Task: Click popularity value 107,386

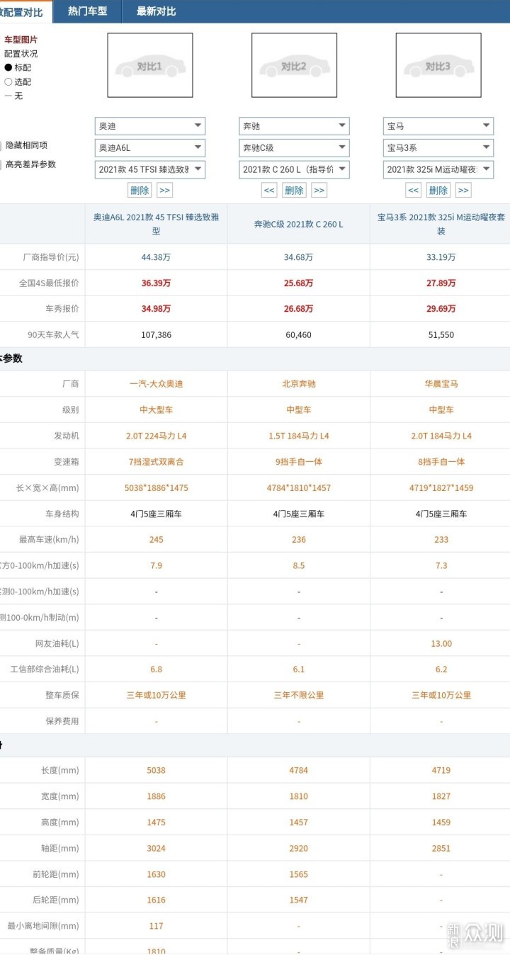Action: click(x=156, y=335)
